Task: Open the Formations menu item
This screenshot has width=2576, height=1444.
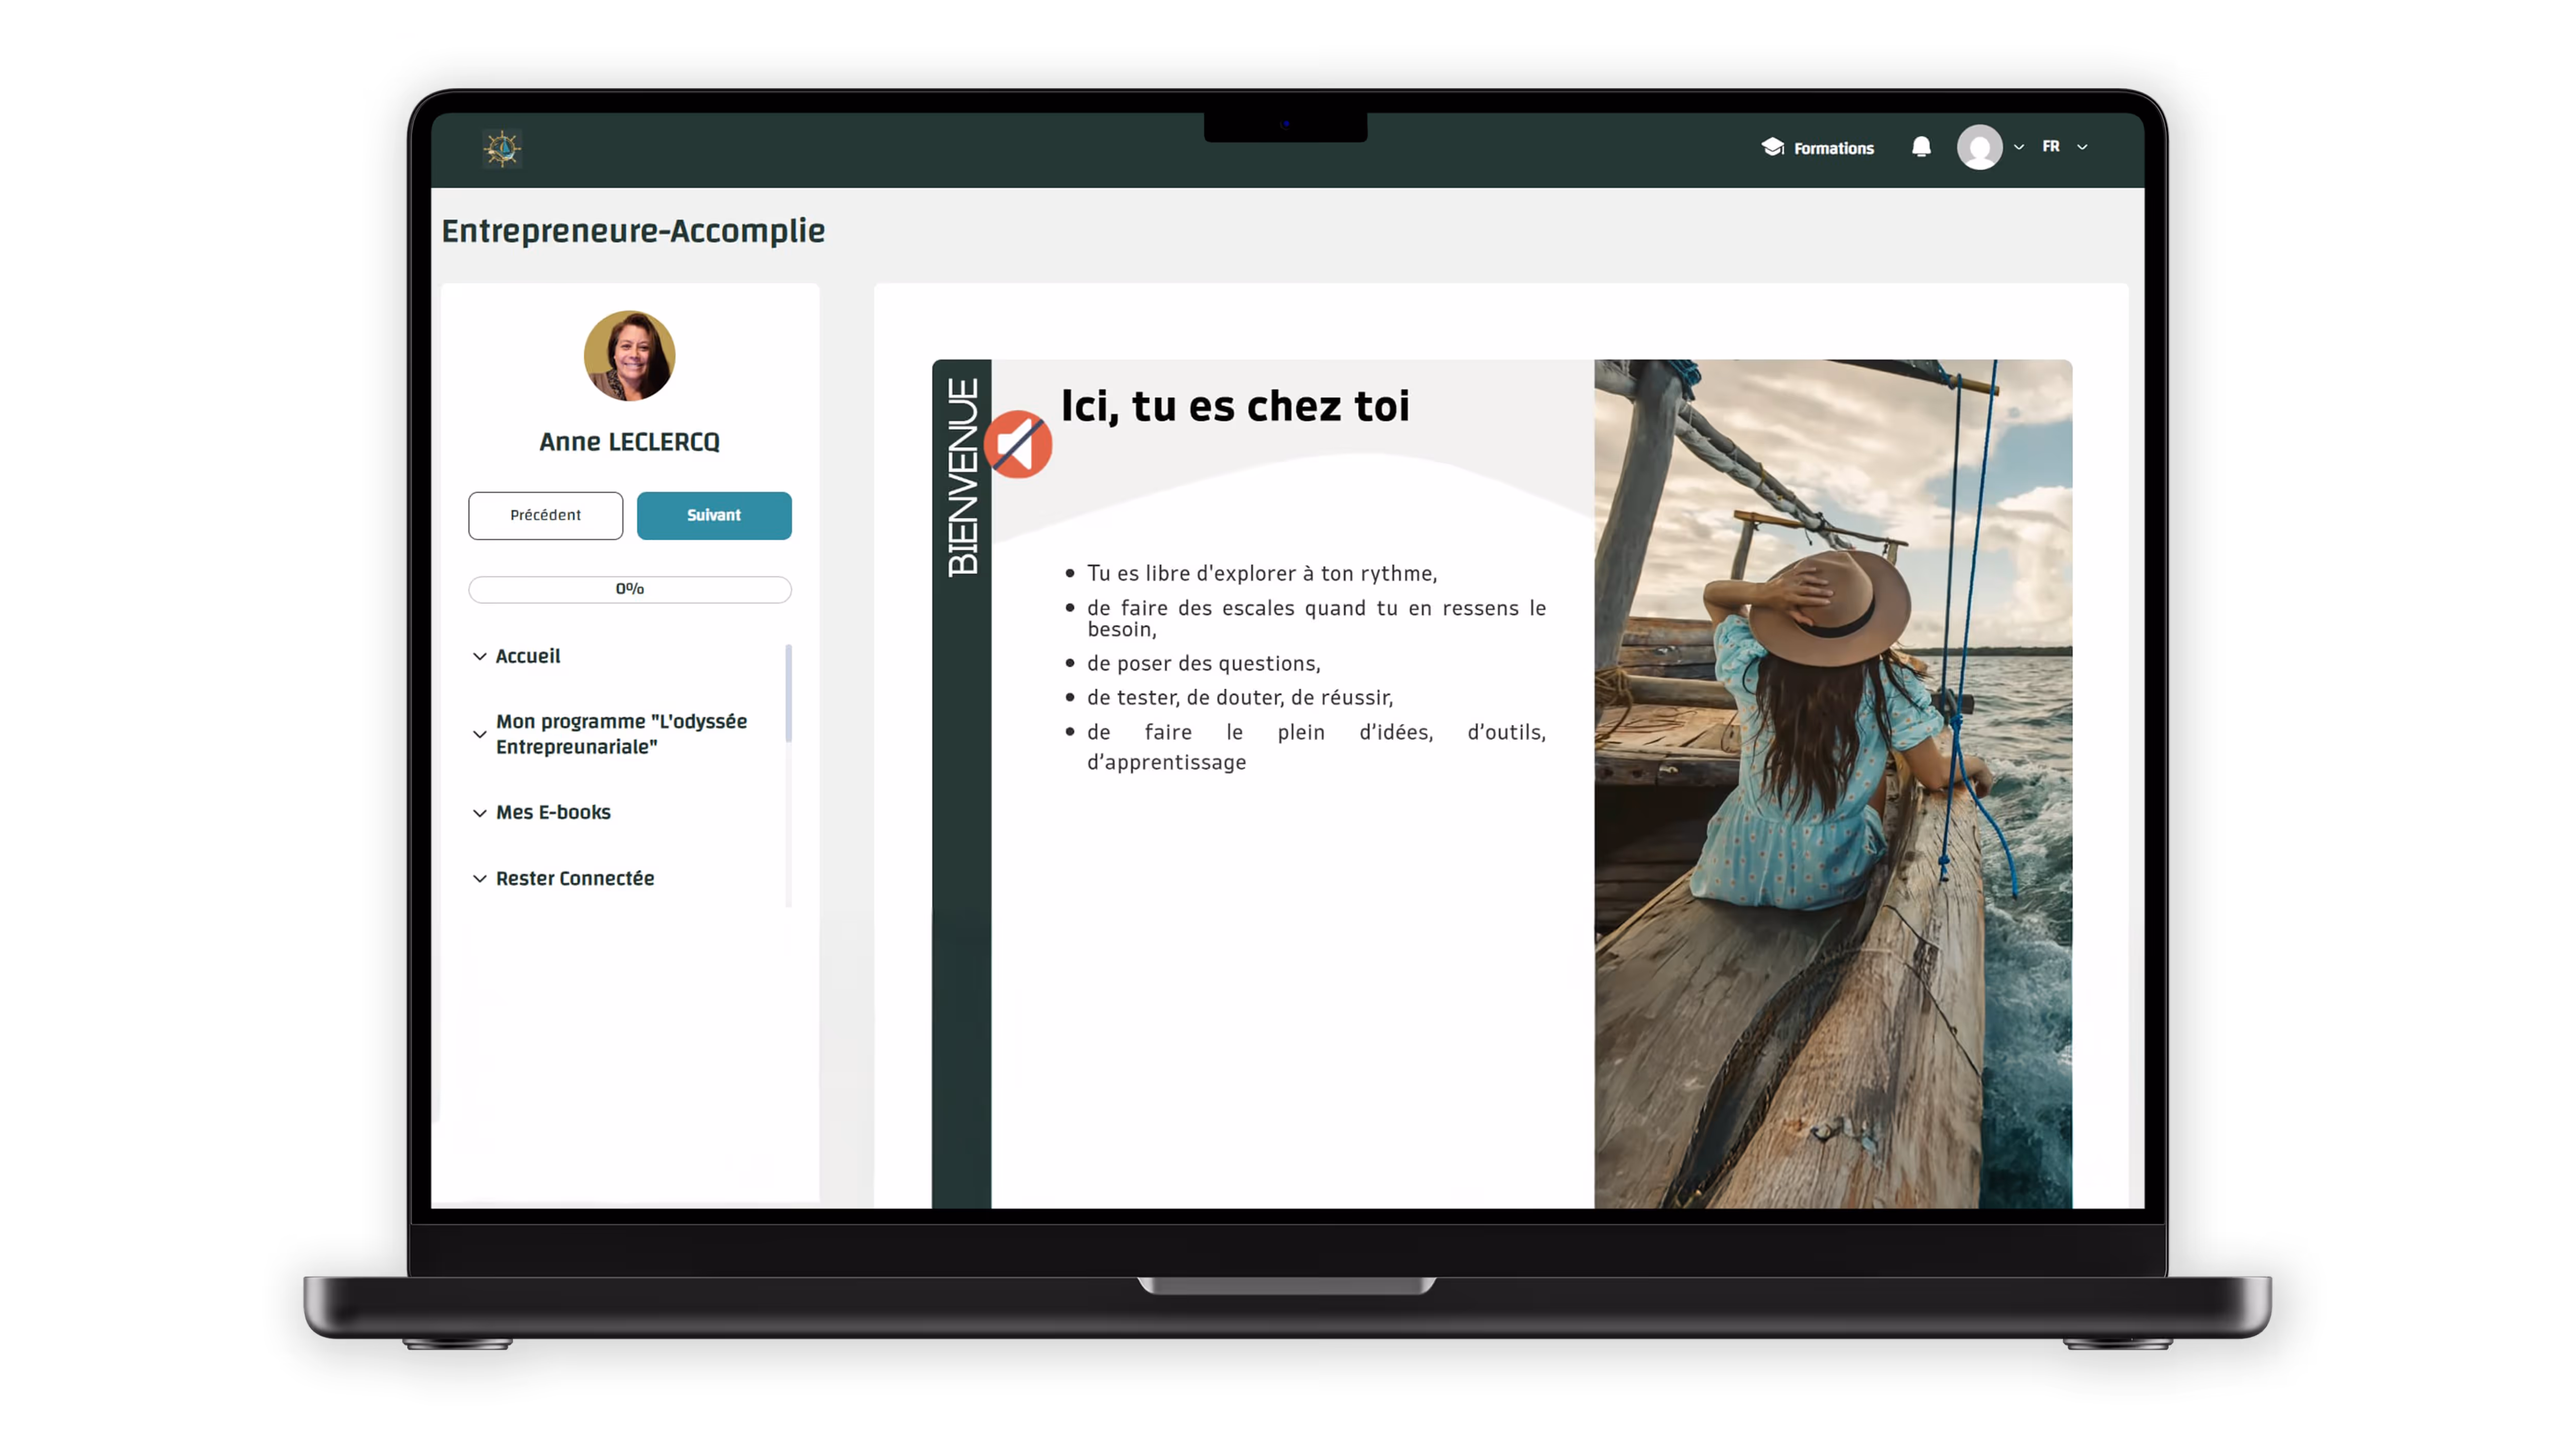Action: point(1833,148)
